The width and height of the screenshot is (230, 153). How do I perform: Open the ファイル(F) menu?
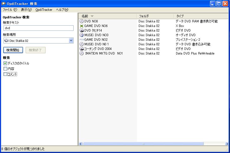click(x=10, y=10)
